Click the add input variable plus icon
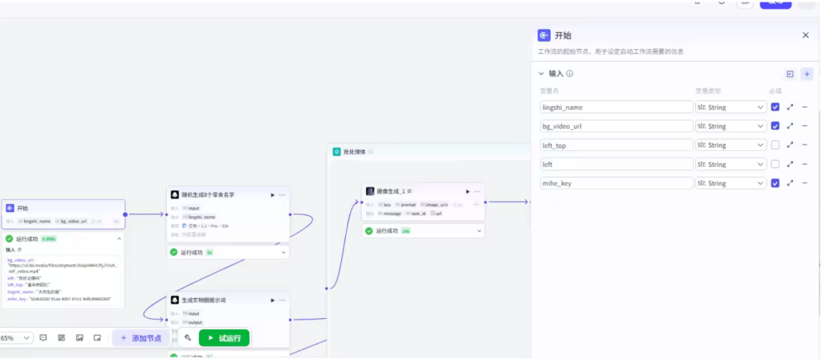 (x=807, y=74)
